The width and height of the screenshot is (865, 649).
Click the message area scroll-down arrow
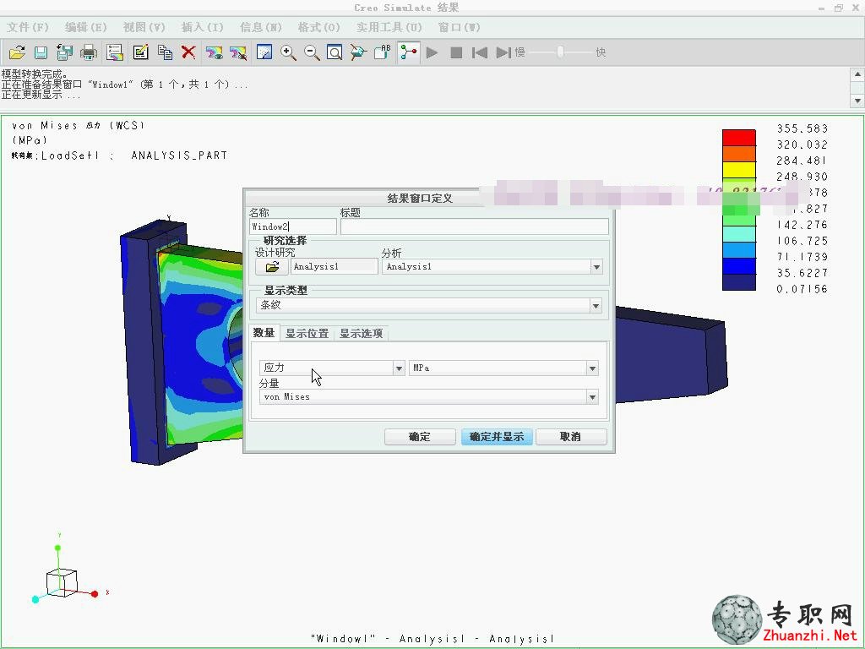[x=857, y=101]
